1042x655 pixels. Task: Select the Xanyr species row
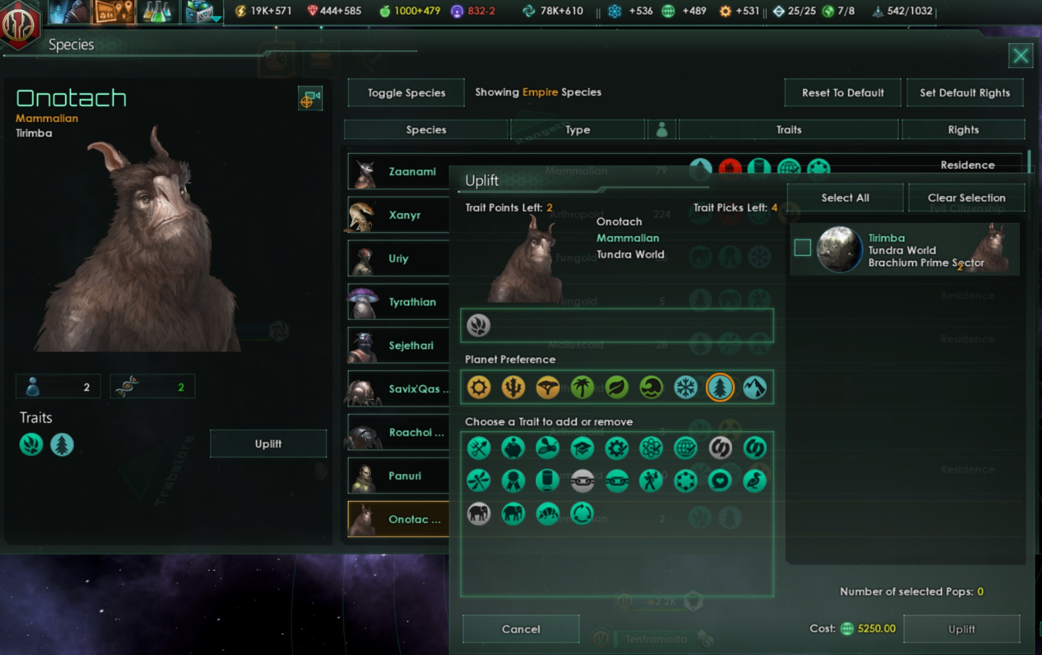click(399, 215)
